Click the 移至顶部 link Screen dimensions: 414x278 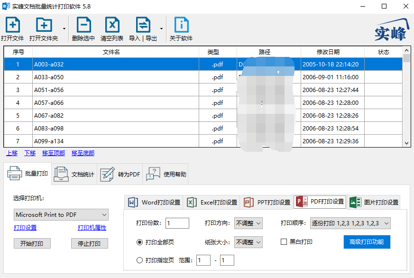pyautogui.click(x=54, y=153)
